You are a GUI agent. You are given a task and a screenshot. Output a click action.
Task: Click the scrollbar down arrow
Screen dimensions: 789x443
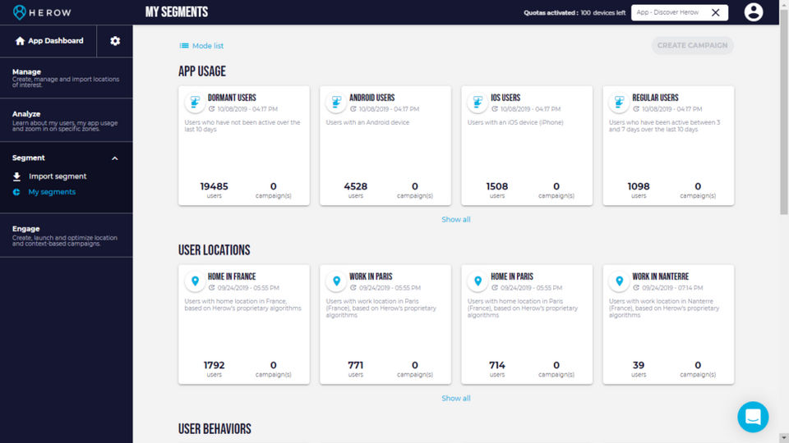point(784,438)
